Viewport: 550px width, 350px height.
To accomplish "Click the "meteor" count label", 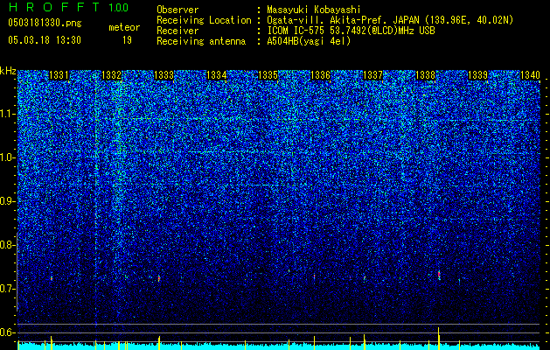I will click(124, 27).
